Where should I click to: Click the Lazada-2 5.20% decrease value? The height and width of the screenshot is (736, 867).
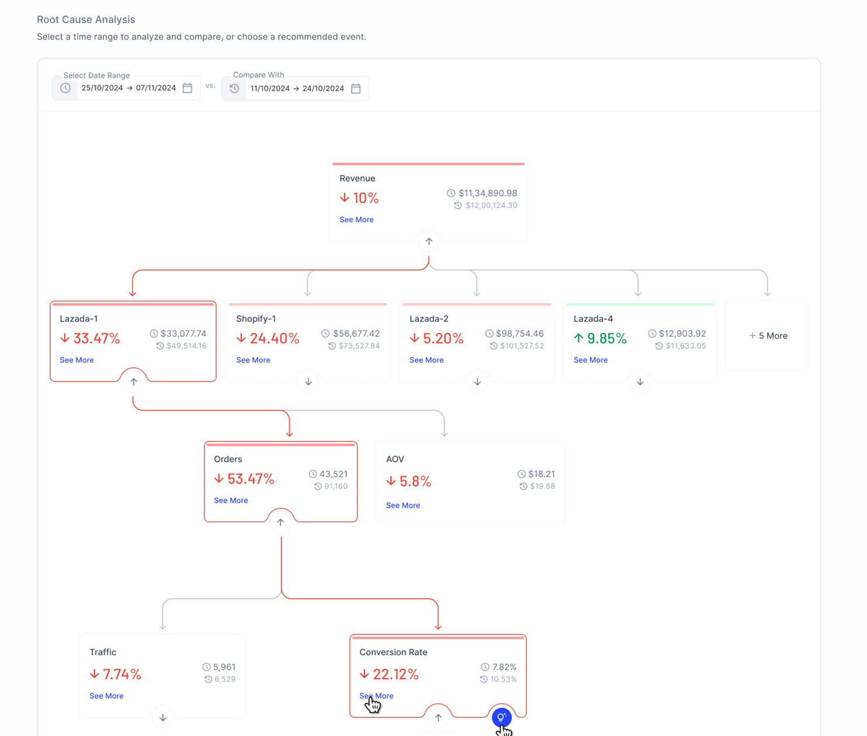[x=436, y=338]
